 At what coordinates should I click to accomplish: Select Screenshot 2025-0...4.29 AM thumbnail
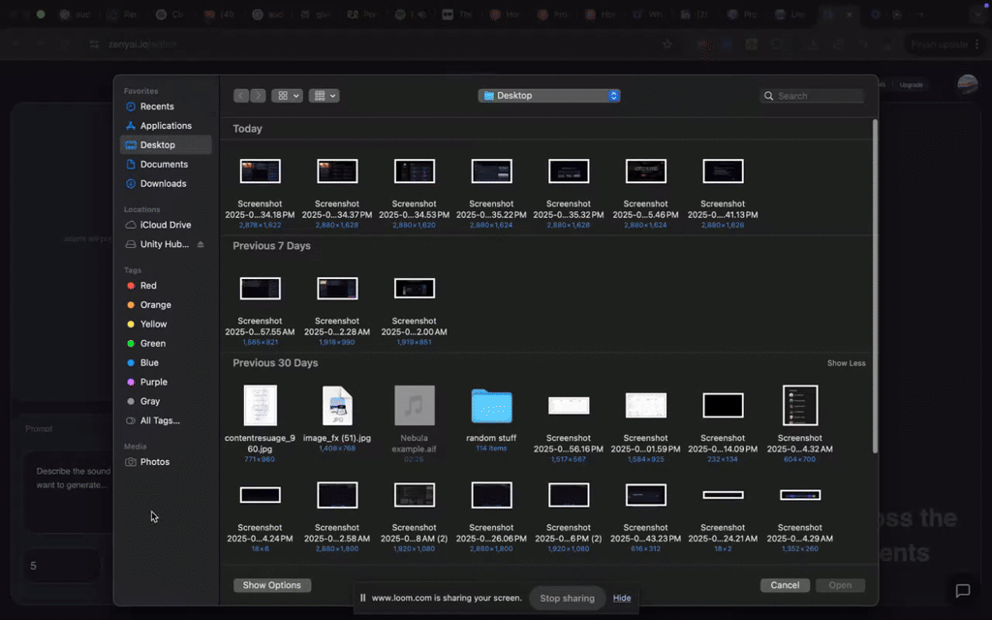click(800, 495)
